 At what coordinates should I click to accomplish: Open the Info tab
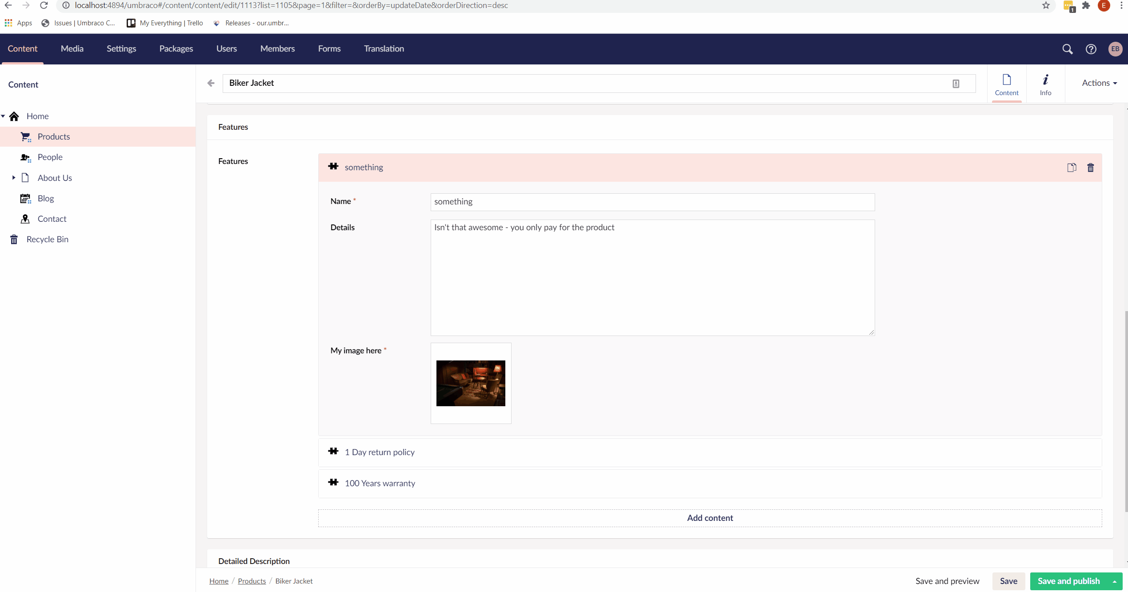point(1045,84)
